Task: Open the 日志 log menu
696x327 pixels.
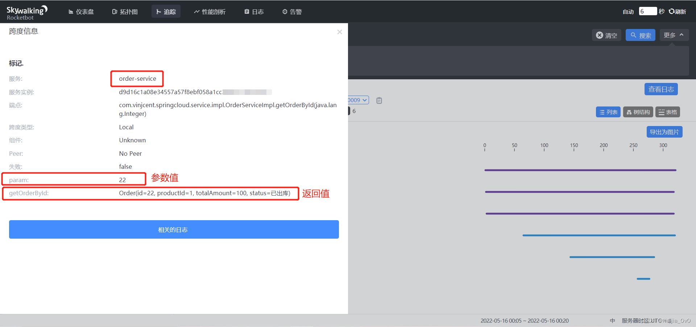Action: (254, 12)
